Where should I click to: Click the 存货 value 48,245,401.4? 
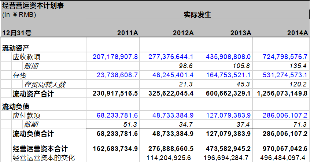coord(171,75)
